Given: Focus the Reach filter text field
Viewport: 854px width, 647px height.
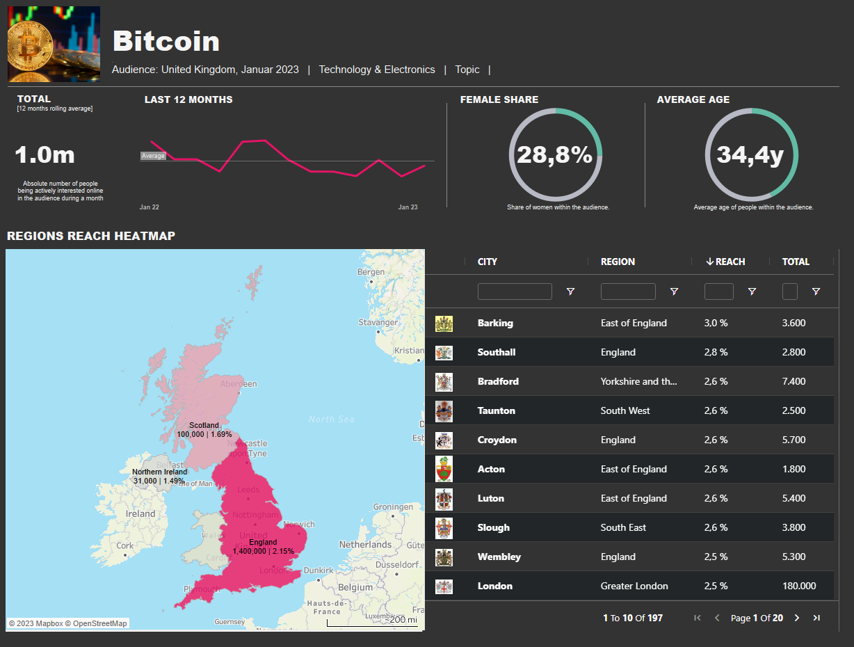Looking at the screenshot, I should (719, 291).
